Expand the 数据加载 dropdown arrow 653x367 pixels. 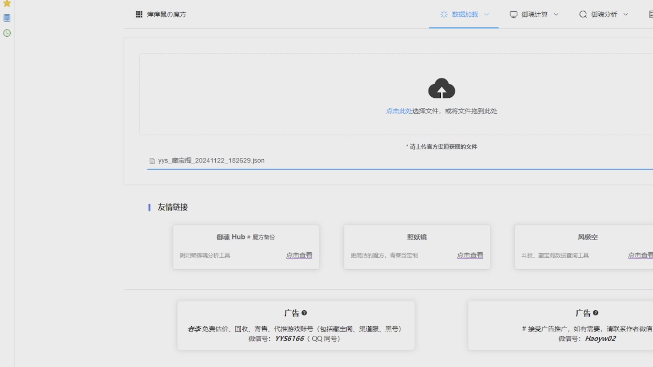486,14
